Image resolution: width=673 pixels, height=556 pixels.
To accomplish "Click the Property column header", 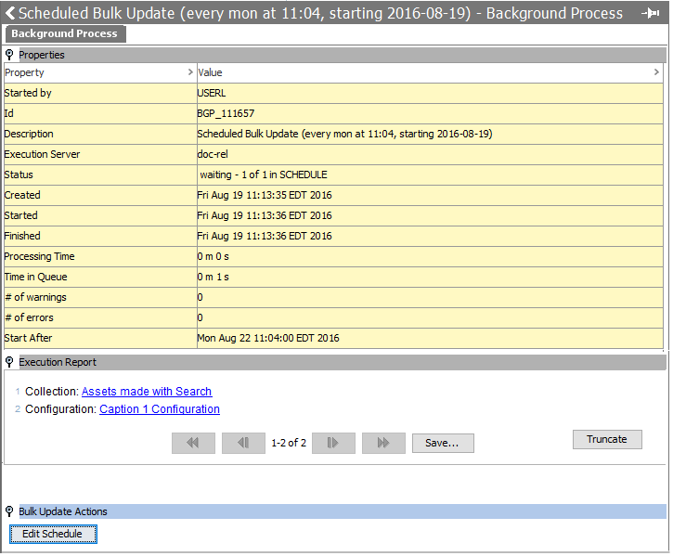I will coord(100,72).
